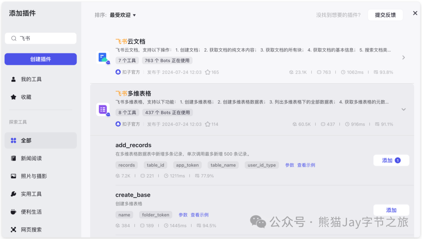Select the 全部 category

pos(41,140)
